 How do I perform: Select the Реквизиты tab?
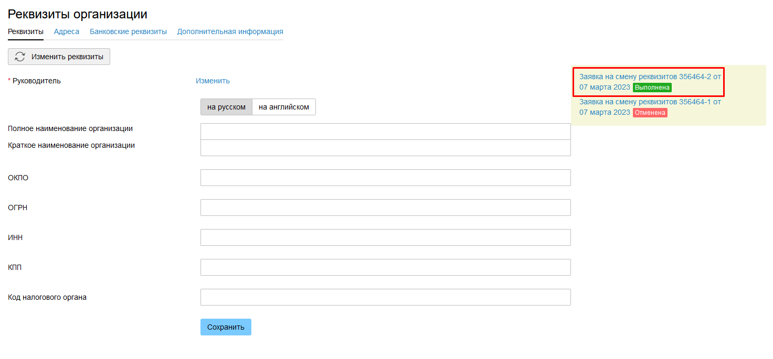26,31
